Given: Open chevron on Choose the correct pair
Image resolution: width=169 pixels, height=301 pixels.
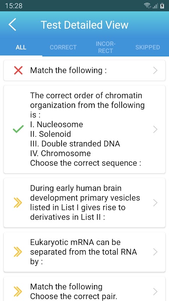Looking at the screenshot, I should 155,292.
